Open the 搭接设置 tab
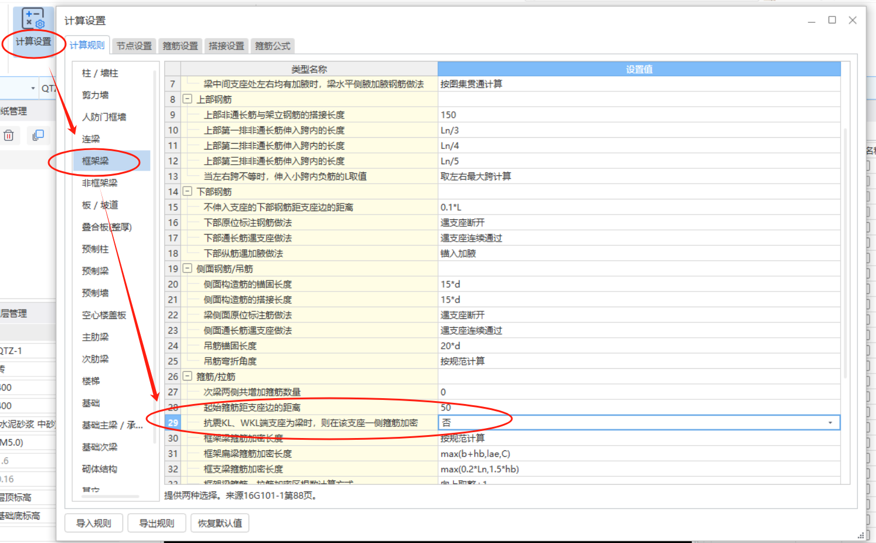Viewport: 876px width, 543px height. pyautogui.click(x=226, y=46)
